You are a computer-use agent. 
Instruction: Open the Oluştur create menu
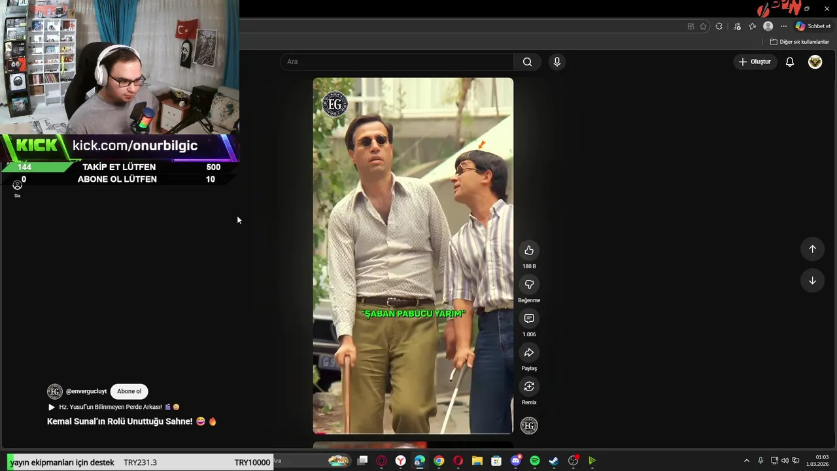click(755, 61)
